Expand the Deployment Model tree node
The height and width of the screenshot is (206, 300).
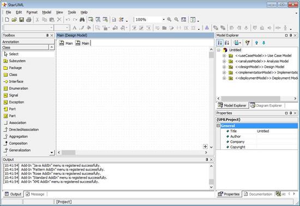pyautogui.click(x=224, y=78)
